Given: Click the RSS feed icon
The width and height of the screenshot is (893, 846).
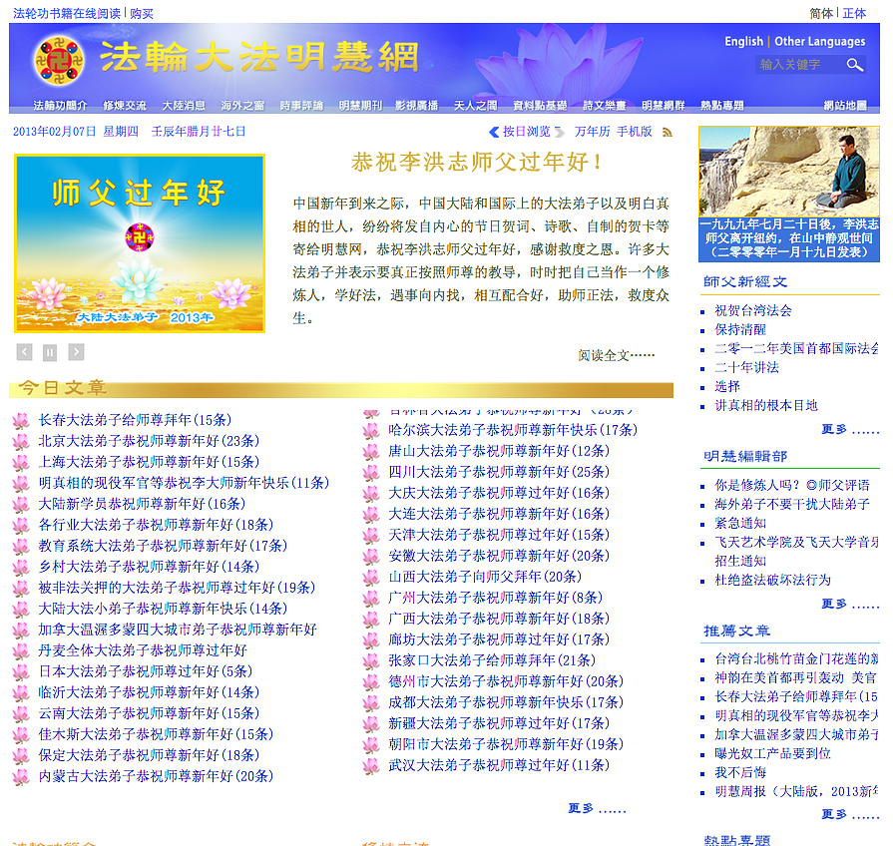Looking at the screenshot, I should point(668,132).
